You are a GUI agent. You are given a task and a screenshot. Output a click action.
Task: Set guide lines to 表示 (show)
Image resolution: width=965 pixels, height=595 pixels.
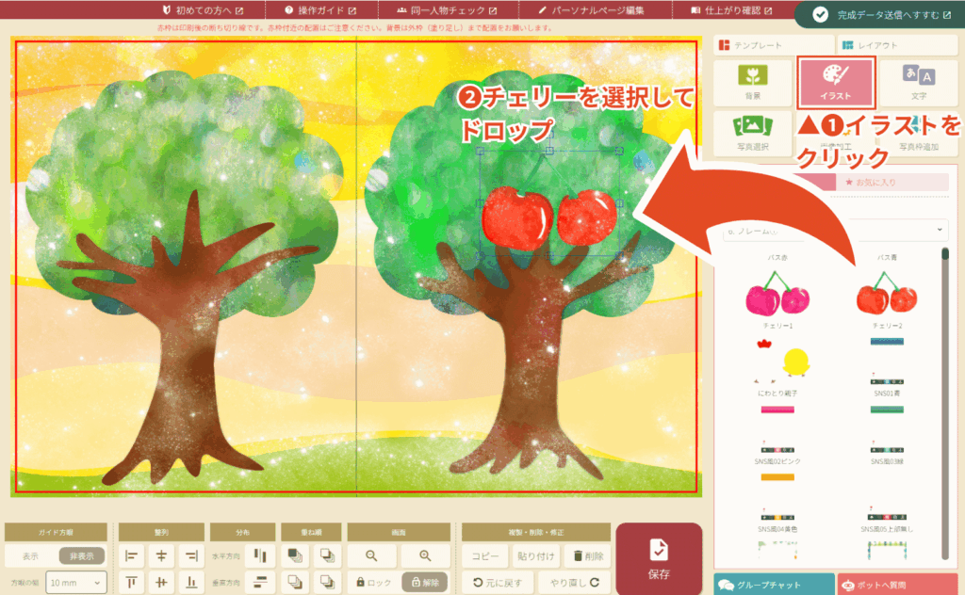tap(31, 556)
